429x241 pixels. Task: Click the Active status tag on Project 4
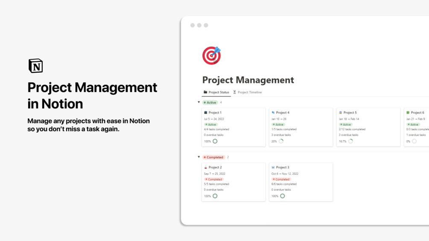click(x=278, y=124)
